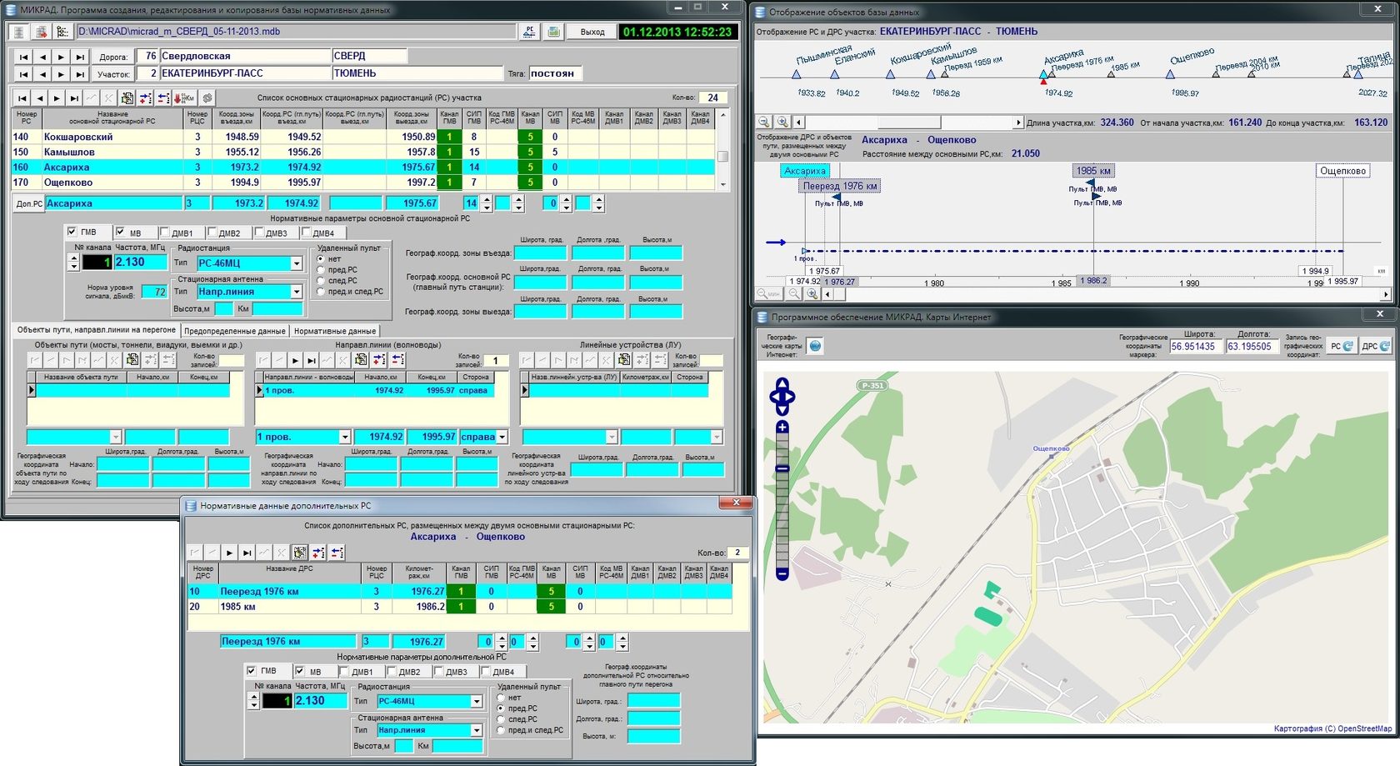
Task: Click the red arrow km sort icon
Action: click(x=184, y=98)
